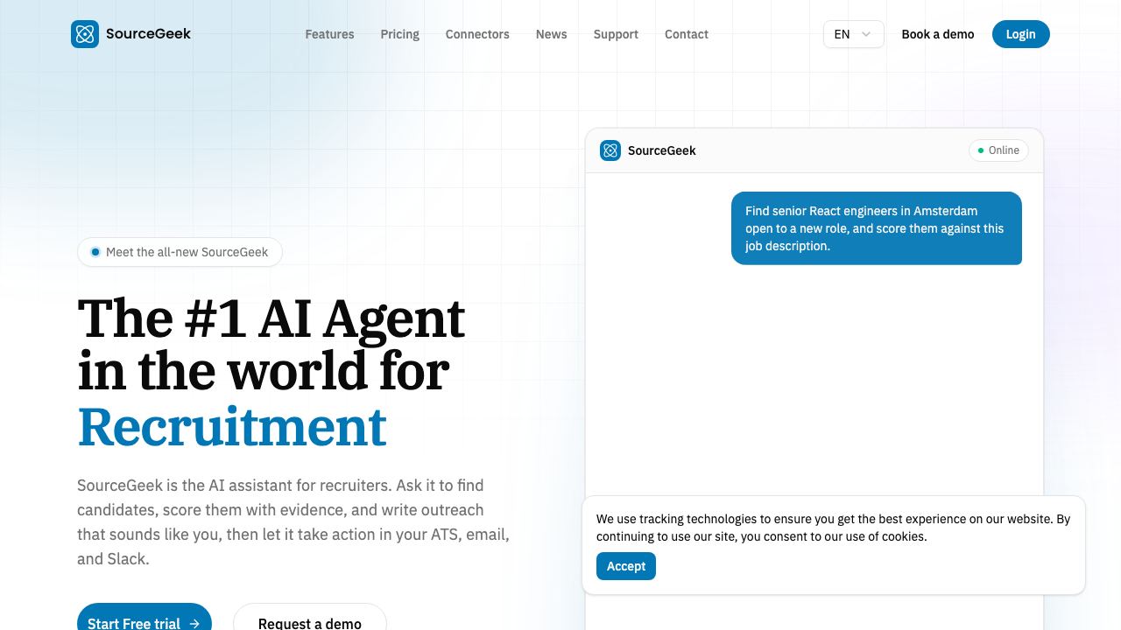
Task: Click the Book a demo link
Action: (x=938, y=34)
